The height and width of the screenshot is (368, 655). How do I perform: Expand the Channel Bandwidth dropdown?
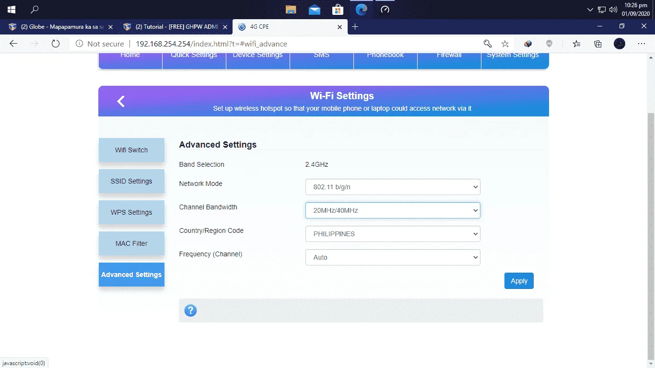[x=393, y=210]
